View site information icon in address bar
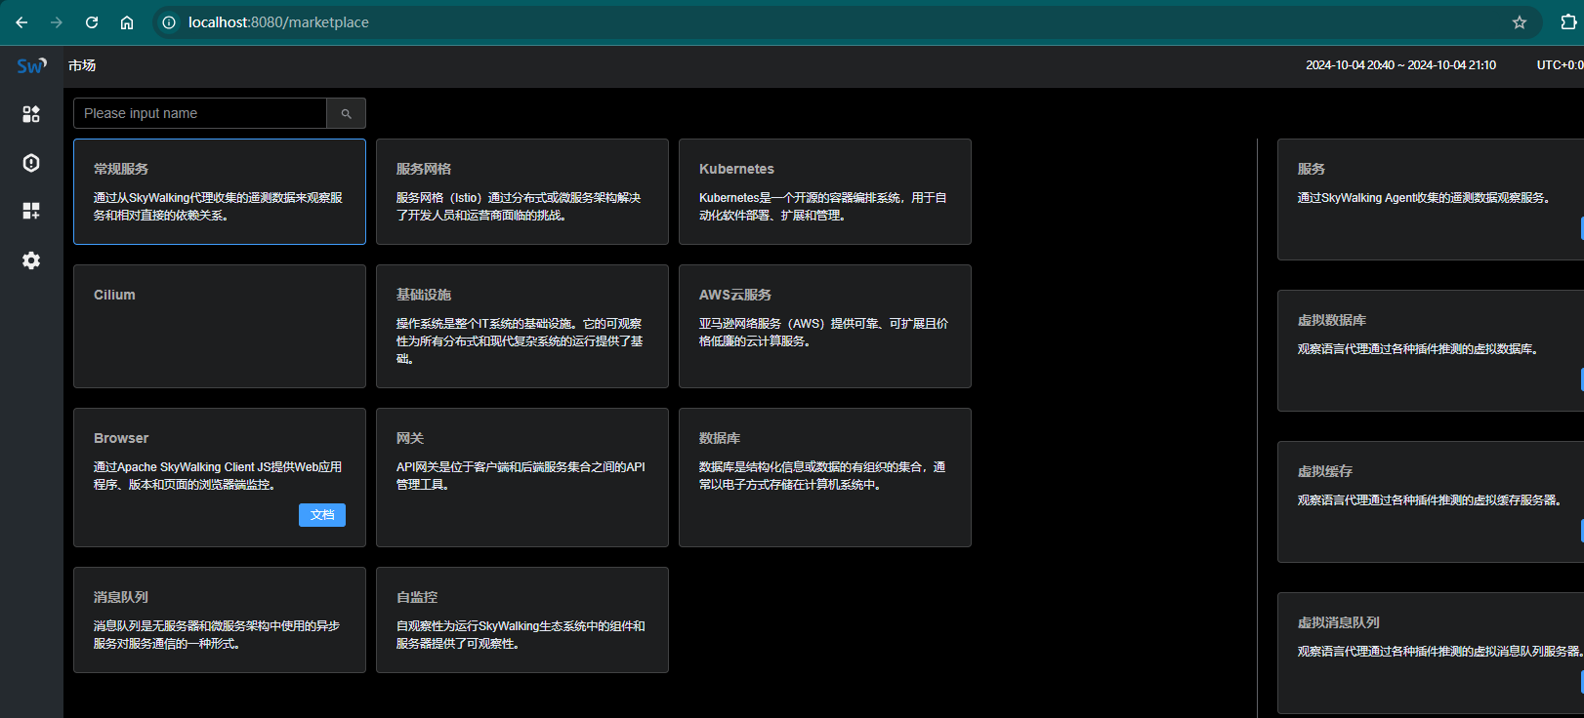The width and height of the screenshot is (1584, 718). pyautogui.click(x=169, y=22)
